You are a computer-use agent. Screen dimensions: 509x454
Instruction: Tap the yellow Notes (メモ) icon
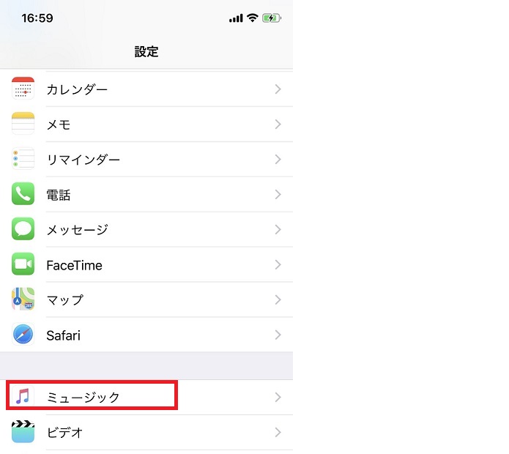click(x=23, y=123)
